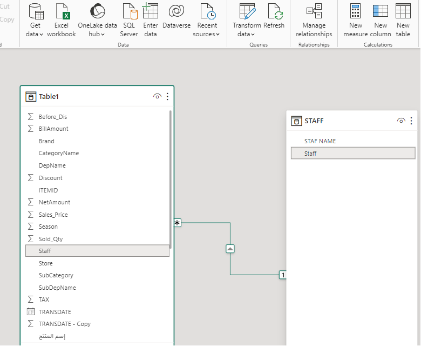Viewport: 421px width, 346px height.
Task: Toggle visibility of Table1
Action: pos(157,96)
